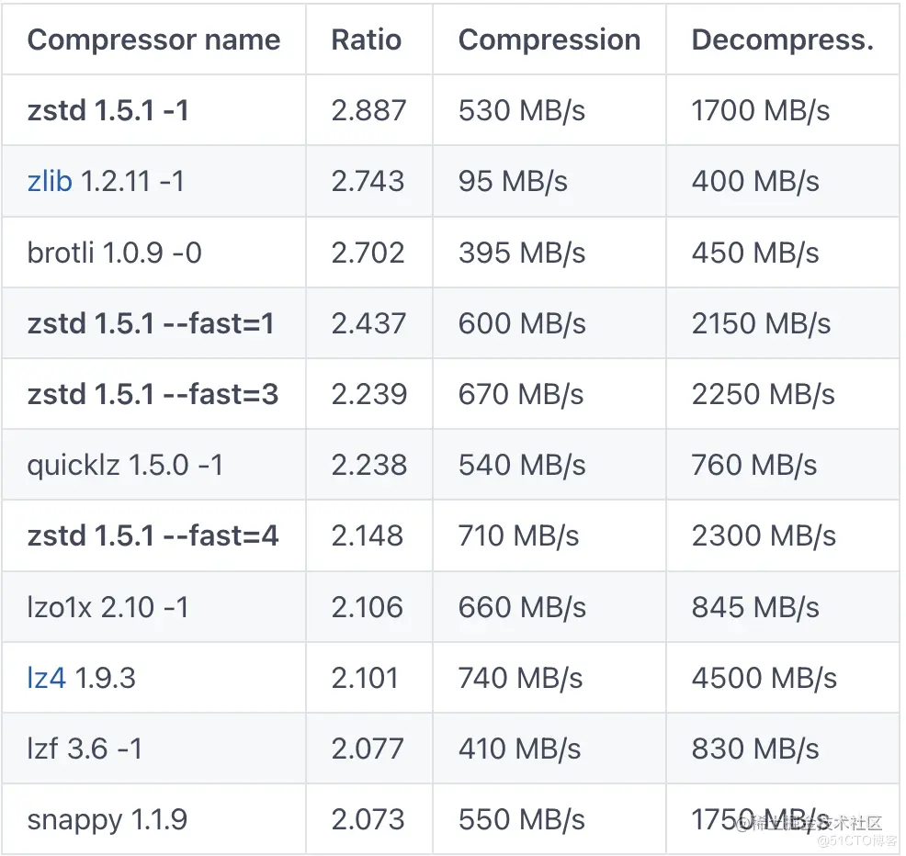Click the 4500 MB/s decompression value
The width and height of the screenshot is (906, 856).
pos(764,678)
